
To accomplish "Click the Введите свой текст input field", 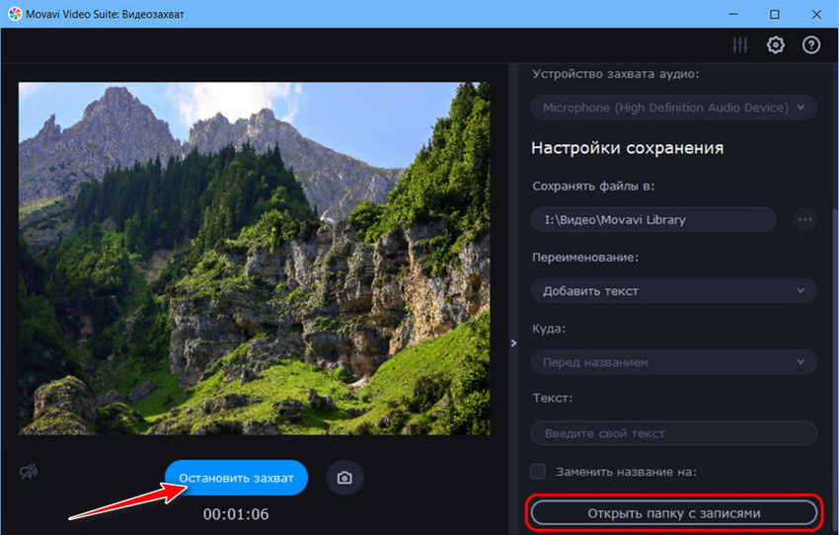I will tap(674, 433).
